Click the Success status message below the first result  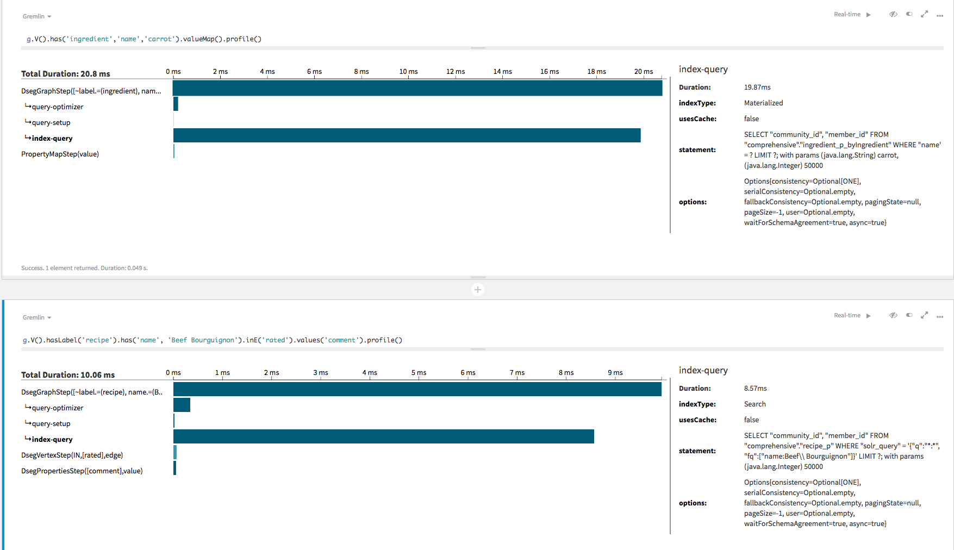tap(84, 268)
